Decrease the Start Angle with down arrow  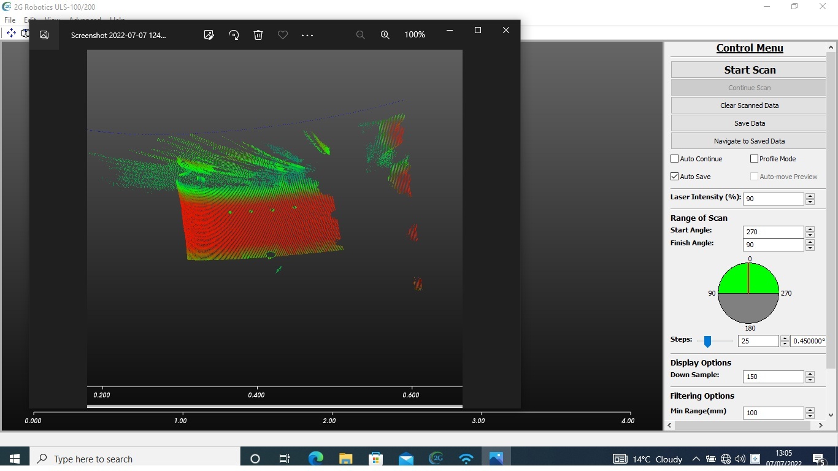pyautogui.click(x=810, y=235)
